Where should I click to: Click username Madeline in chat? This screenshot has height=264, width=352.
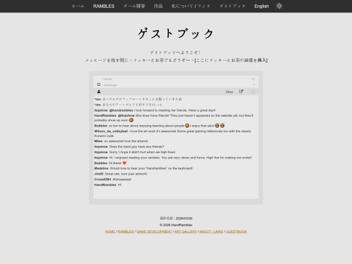coord(101,168)
